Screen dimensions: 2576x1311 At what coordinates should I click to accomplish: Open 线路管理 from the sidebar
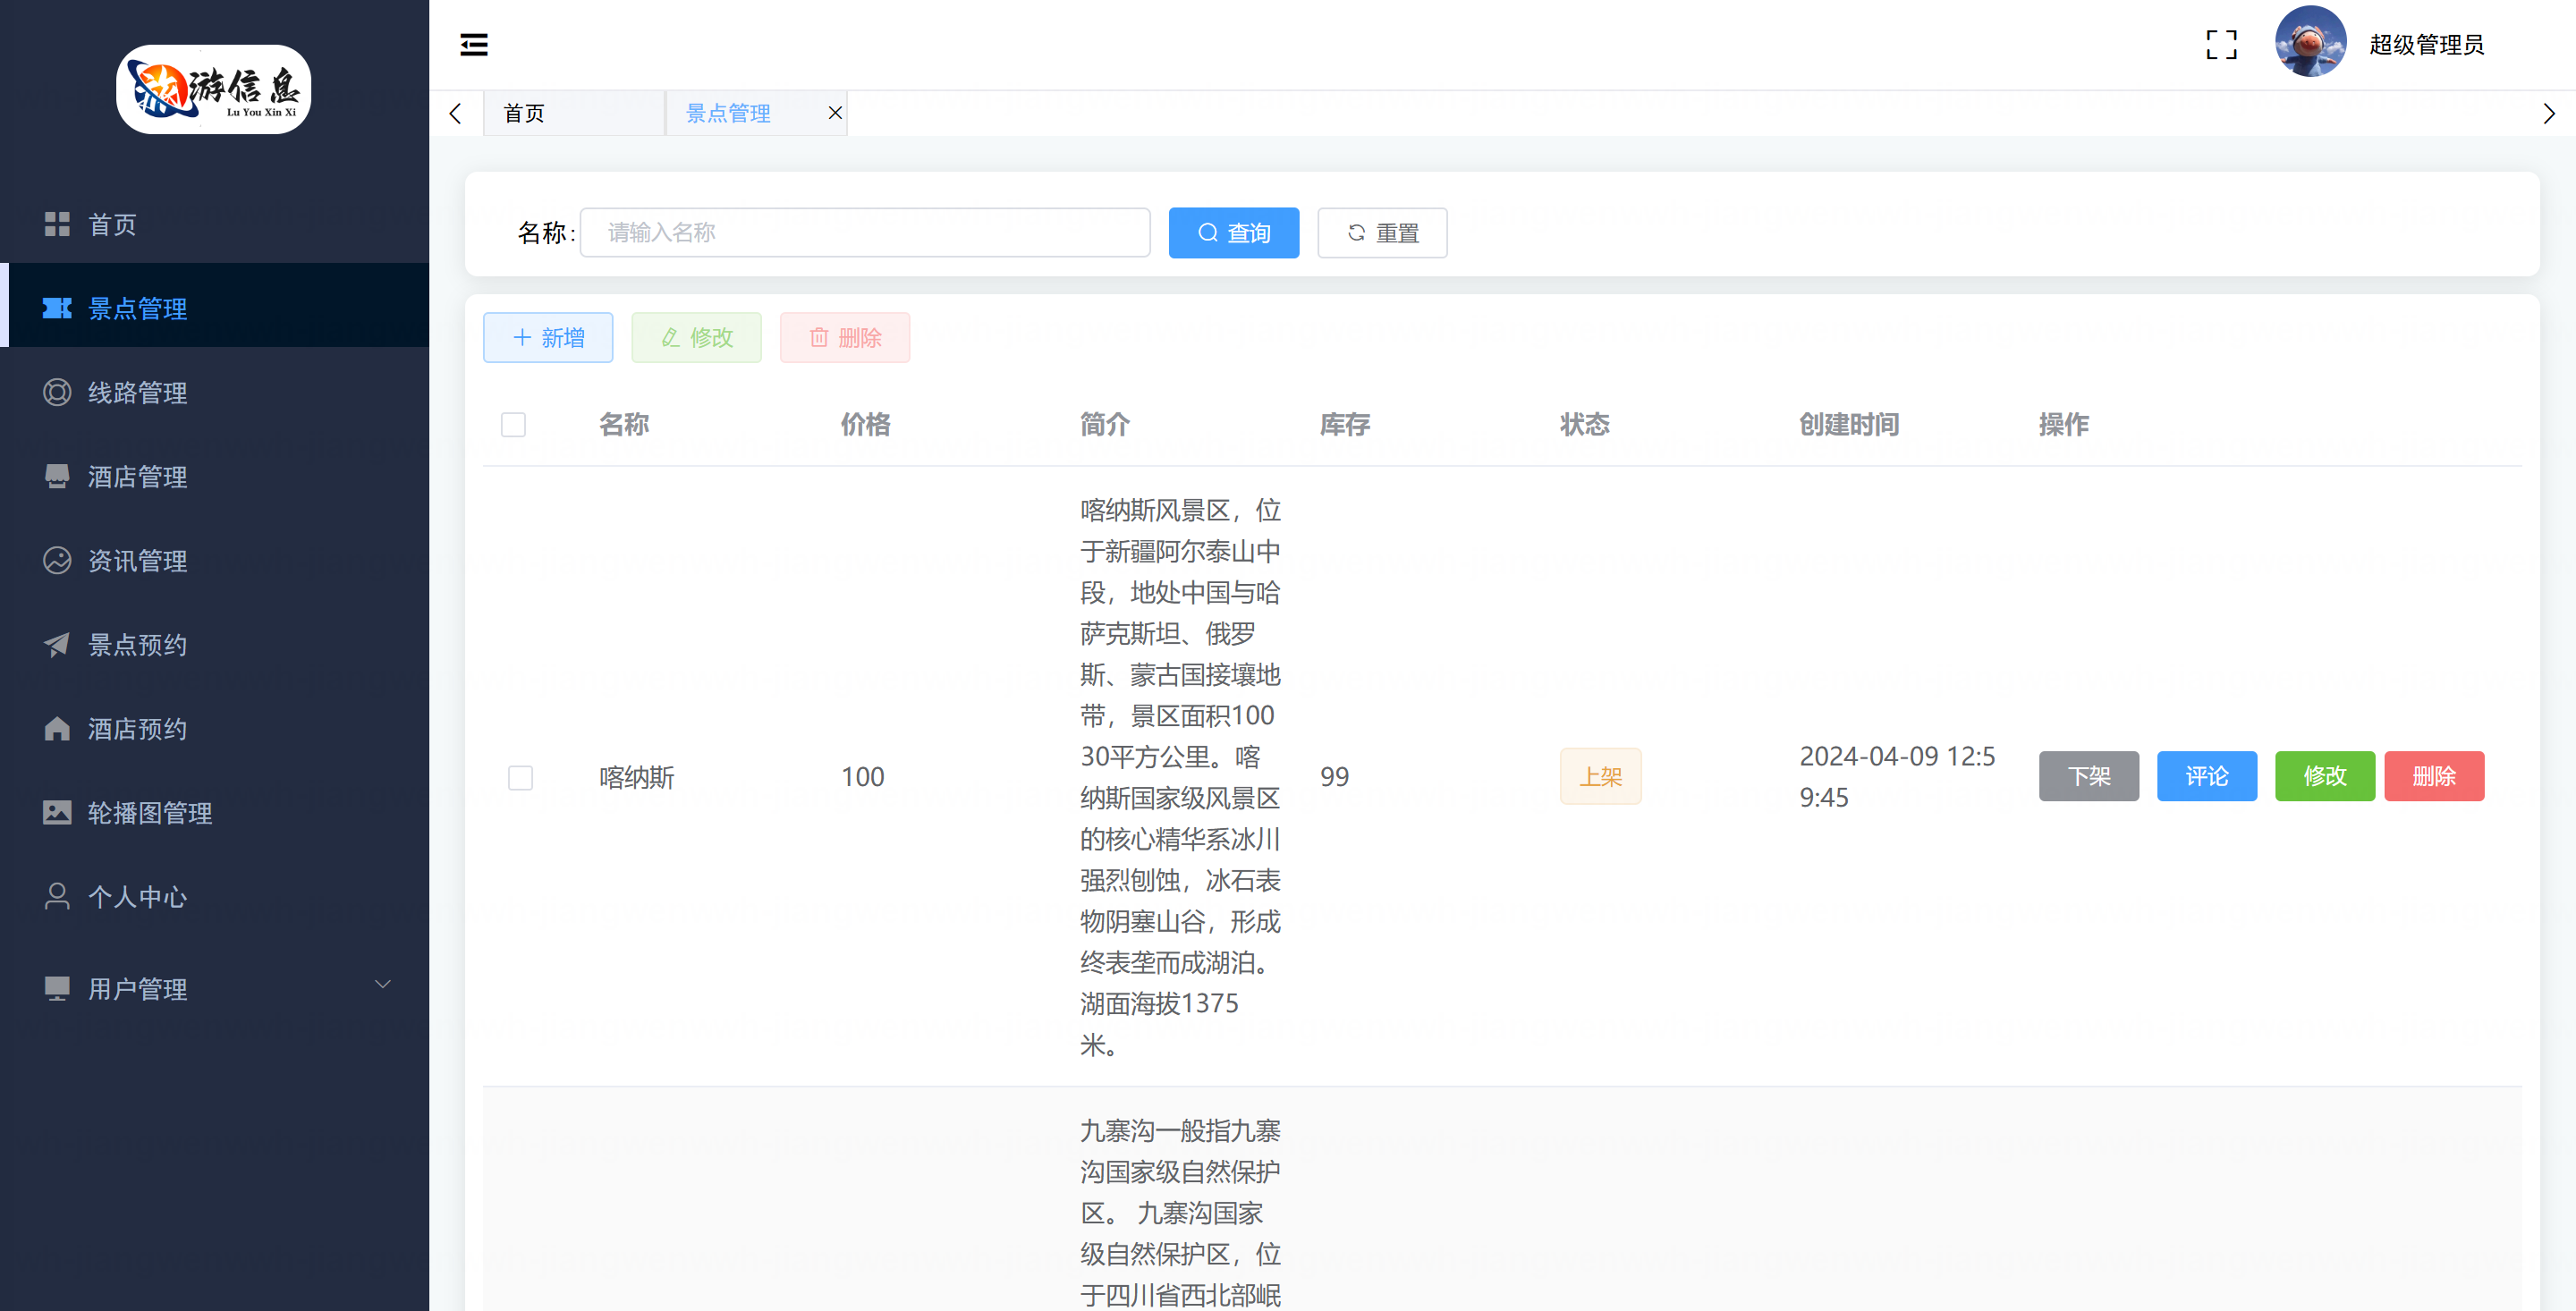[137, 393]
